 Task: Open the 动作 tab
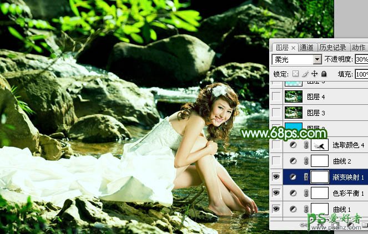(x=359, y=48)
